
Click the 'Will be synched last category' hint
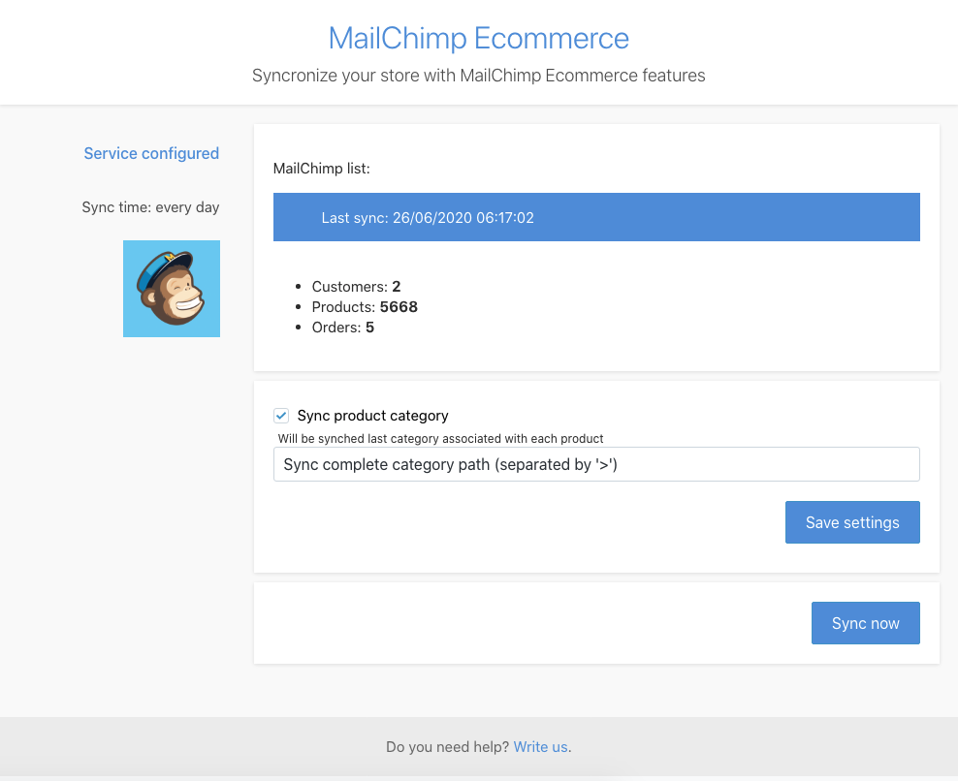pos(440,438)
